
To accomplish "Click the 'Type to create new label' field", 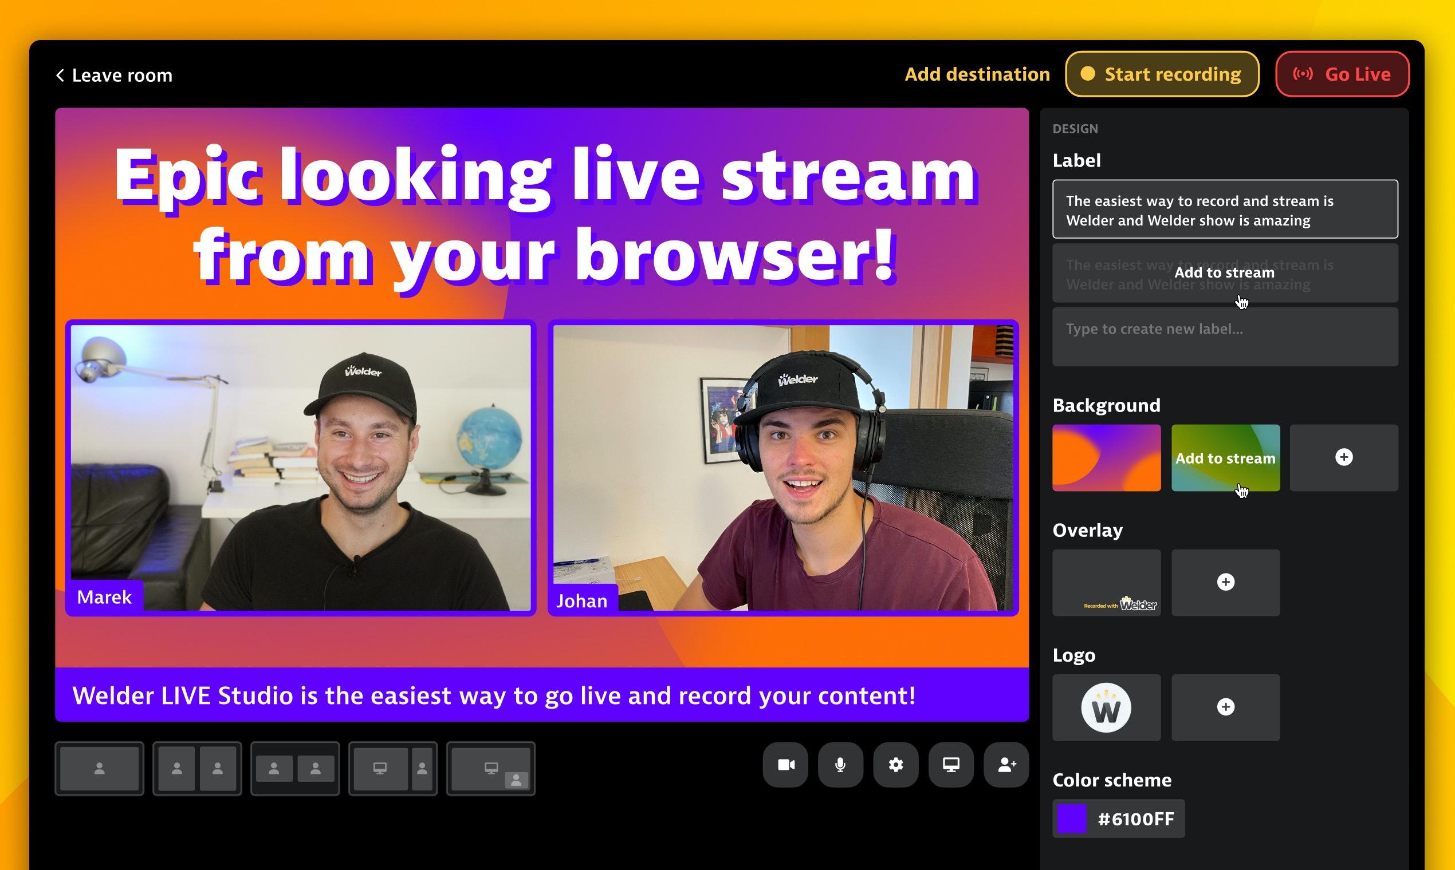I will coord(1225,337).
